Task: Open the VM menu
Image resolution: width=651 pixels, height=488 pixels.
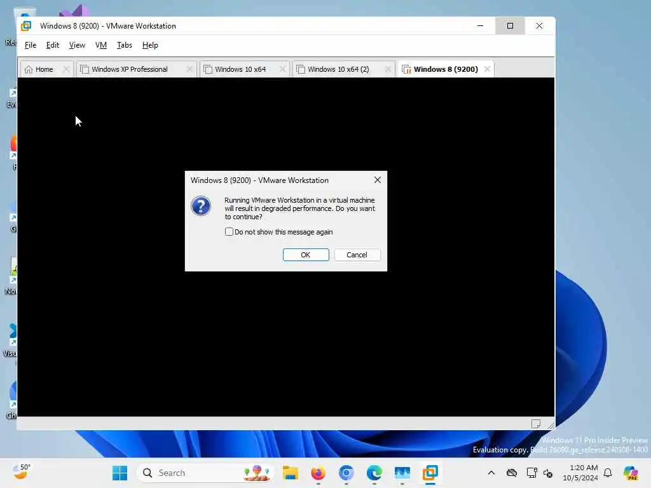Action: tap(101, 45)
